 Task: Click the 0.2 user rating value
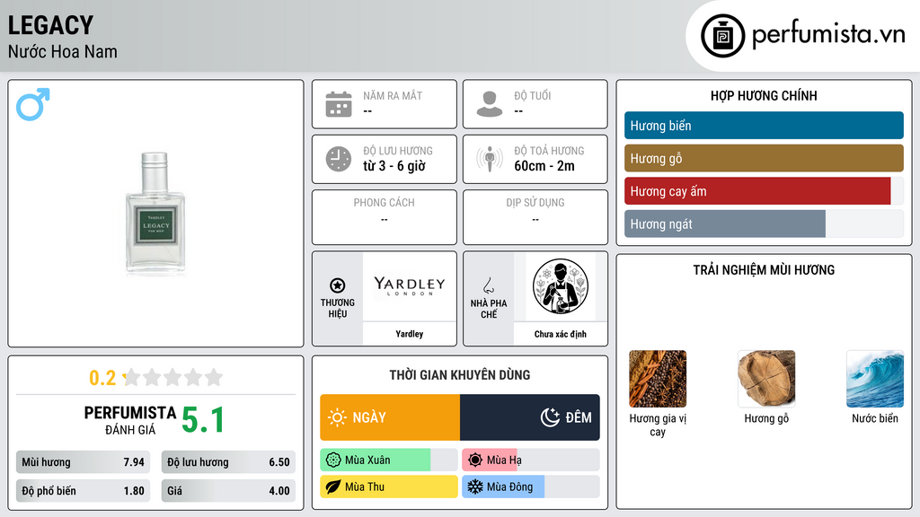[x=102, y=378]
